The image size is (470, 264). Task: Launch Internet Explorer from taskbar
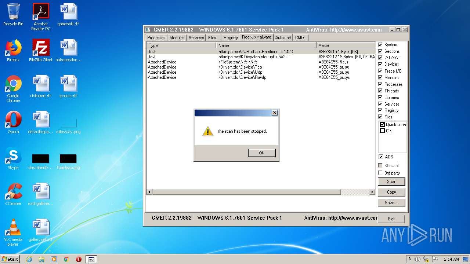[29, 259]
